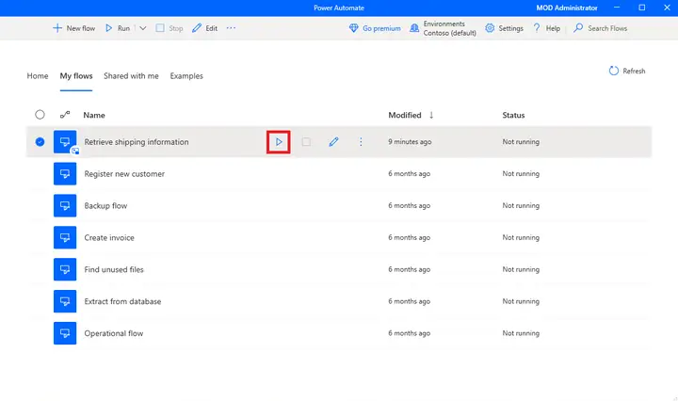
Task: Click the Extract from database flow icon
Action: click(65, 301)
